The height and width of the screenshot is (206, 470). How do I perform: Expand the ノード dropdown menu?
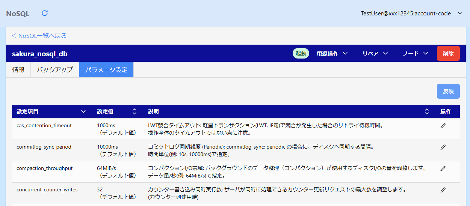415,54
